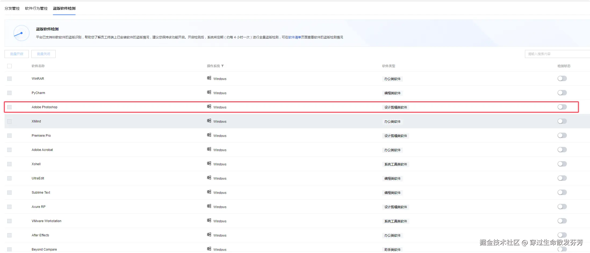
Task: Click the Windows icon in Adobe Acrobat row
Action: pyautogui.click(x=209, y=149)
